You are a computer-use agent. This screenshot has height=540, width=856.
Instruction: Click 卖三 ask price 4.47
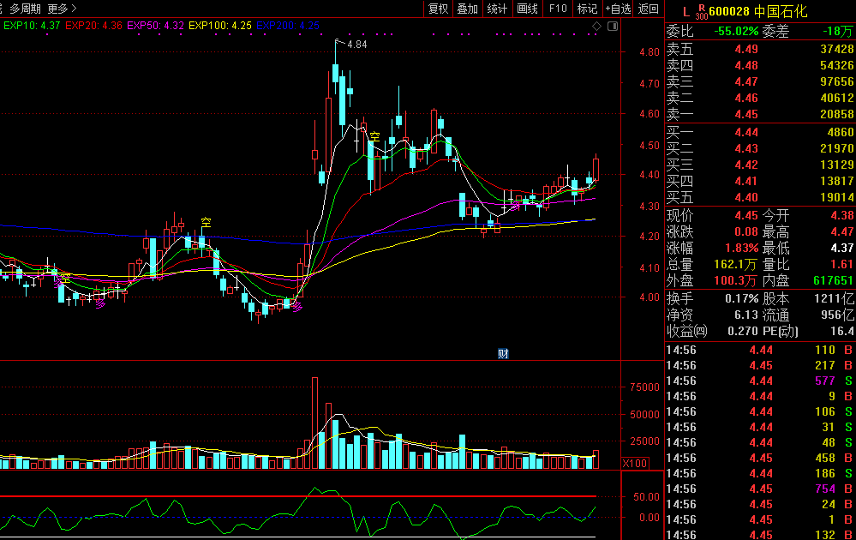[746, 82]
